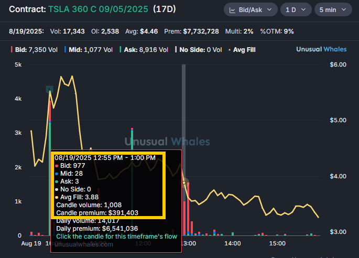The image size is (359, 258).
Task: Click the Unusual Whales logo link at right
Action: 321,49
